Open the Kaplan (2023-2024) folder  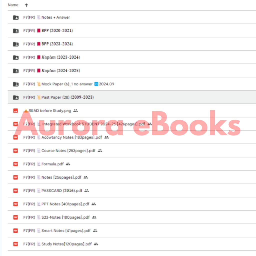click(60, 57)
